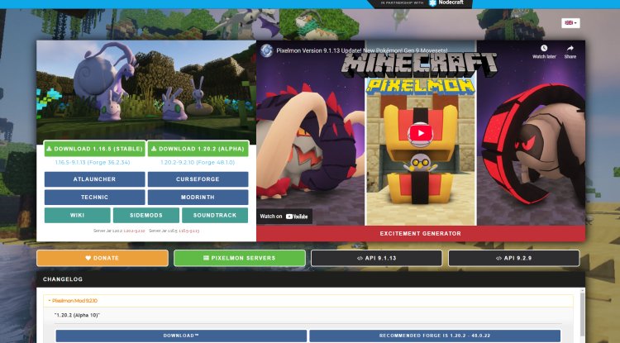This screenshot has width=620, height=343.
Task: Open the Sidemods page
Action: pyautogui.click(x=145, y=216)
